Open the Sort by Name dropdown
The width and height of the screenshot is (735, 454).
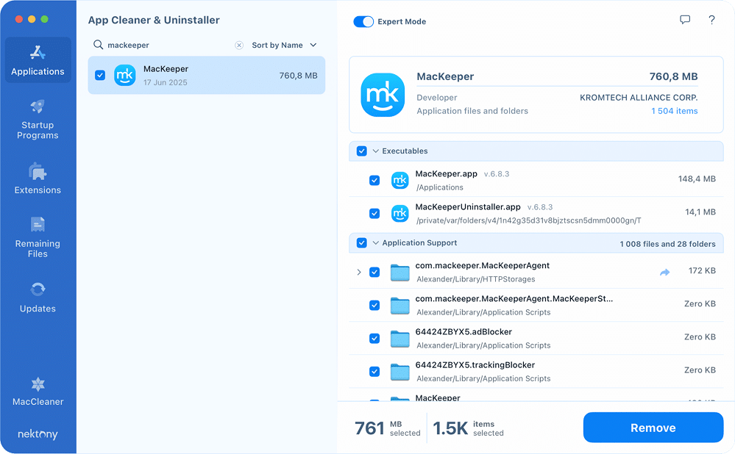pyautogui.click(x=285, y=45)
